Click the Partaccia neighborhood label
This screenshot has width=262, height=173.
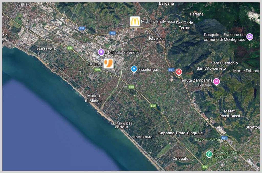point(46,49)
